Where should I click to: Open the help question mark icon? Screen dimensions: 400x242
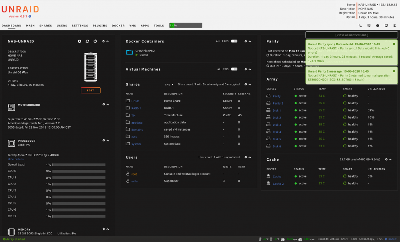pos(378,26)
